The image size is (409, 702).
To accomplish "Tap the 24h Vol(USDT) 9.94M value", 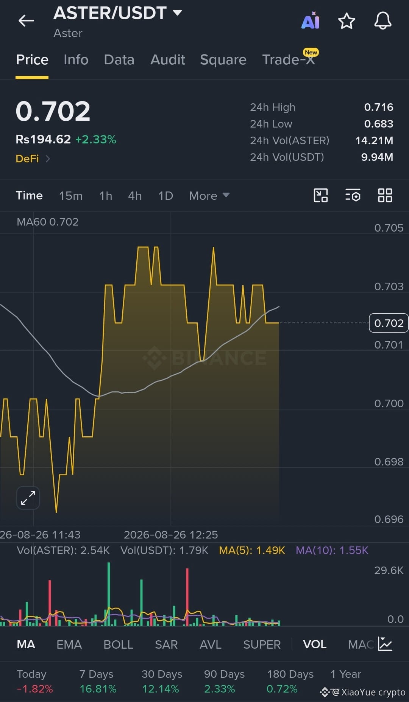I will click(x=377, y=157).
